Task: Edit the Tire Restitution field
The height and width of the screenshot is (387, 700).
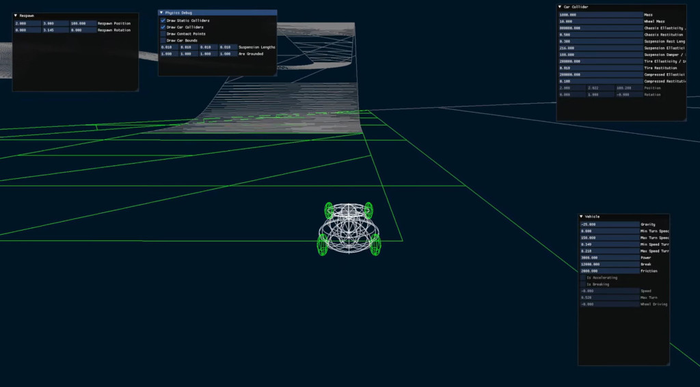Action: (x=600, y=68)
